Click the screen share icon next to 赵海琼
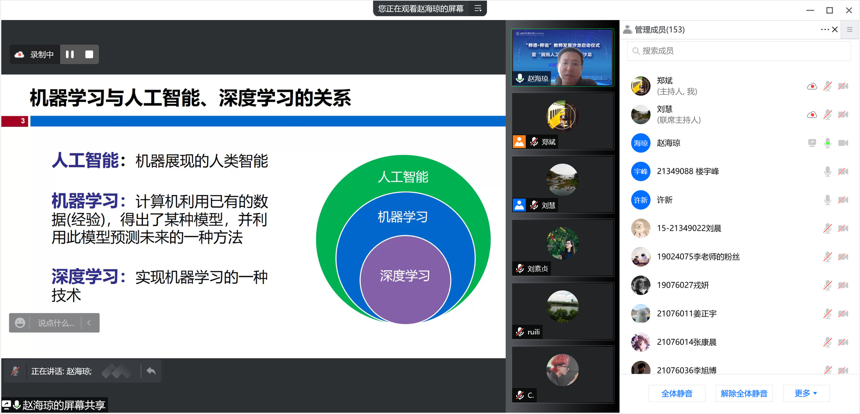The image size is (860, 414). tap(812, 143)
